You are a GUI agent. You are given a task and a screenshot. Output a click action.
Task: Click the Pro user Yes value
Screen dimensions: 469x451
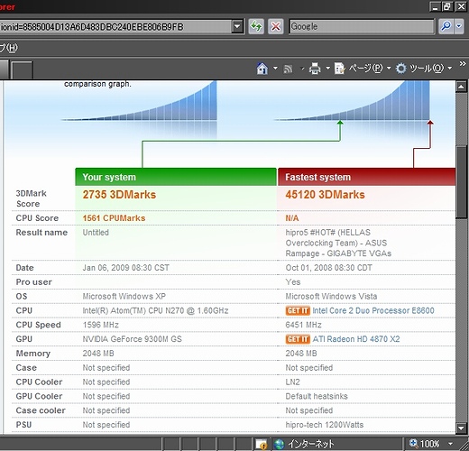(x=293, y=282)
